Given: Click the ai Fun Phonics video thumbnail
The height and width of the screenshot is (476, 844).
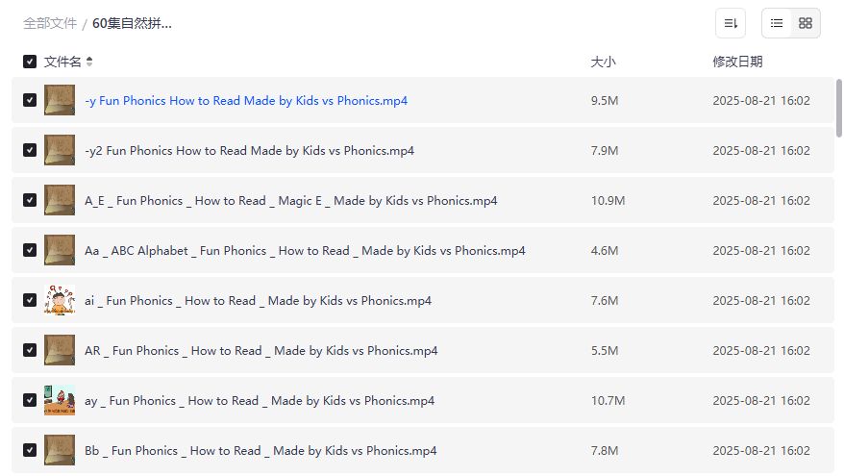Looking at the screenshot, I should [60, 300].
